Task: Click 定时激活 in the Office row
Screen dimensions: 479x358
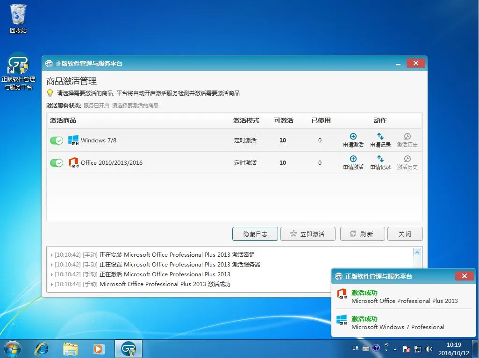Action: tap(245, 163)
